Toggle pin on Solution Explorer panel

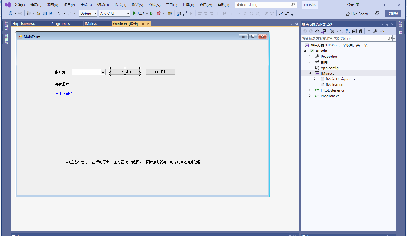[x=388, y=24]
